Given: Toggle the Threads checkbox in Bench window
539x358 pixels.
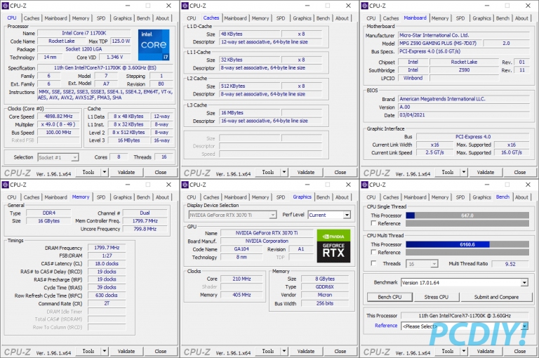Looking at the screenshot, I should pyautogui.click(x=373, y=263).
